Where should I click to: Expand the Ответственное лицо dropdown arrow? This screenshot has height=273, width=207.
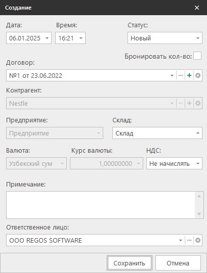click(x=181, y=240)
